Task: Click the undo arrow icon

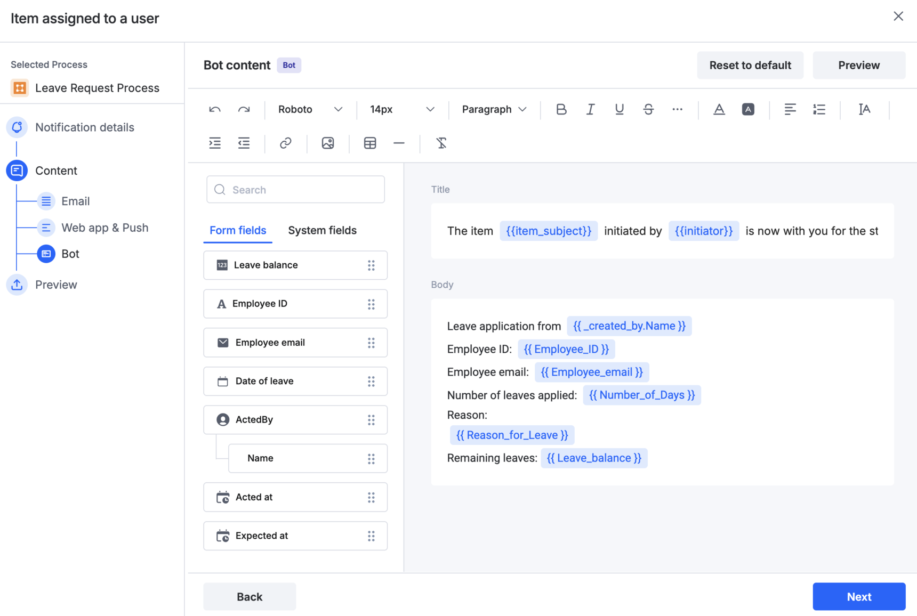Action: pos(215,109)
